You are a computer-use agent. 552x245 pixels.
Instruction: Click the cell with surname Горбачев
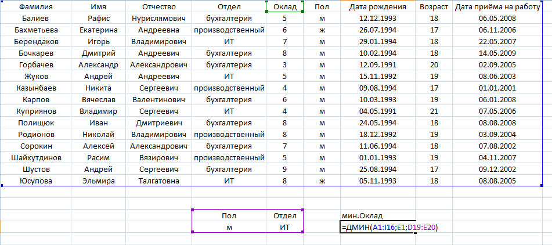[x=35, y=65]
